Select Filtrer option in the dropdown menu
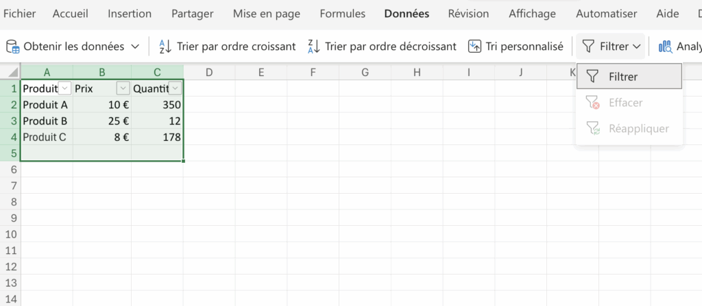702x306 pixels. click(x=629, y=77)
